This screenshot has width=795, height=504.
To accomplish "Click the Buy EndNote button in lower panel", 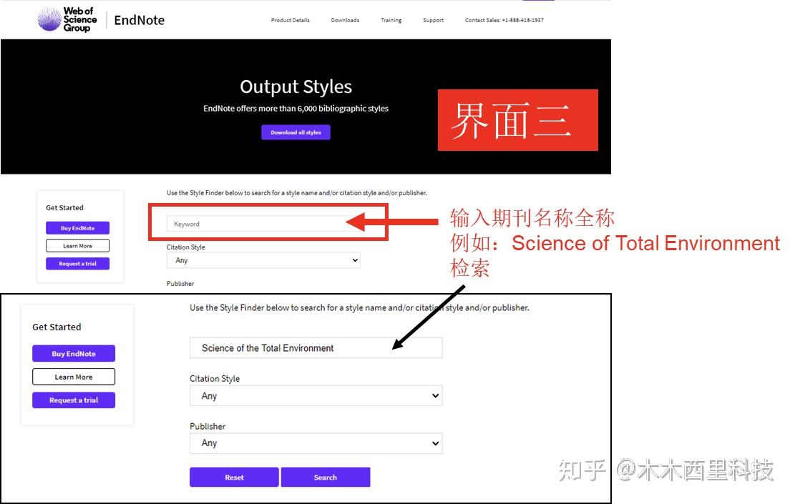I will 73,353.
